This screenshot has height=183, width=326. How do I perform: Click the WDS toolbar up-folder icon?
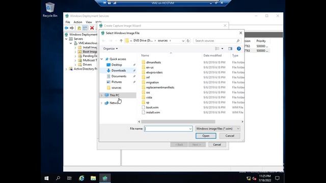[x=79, y=28]
